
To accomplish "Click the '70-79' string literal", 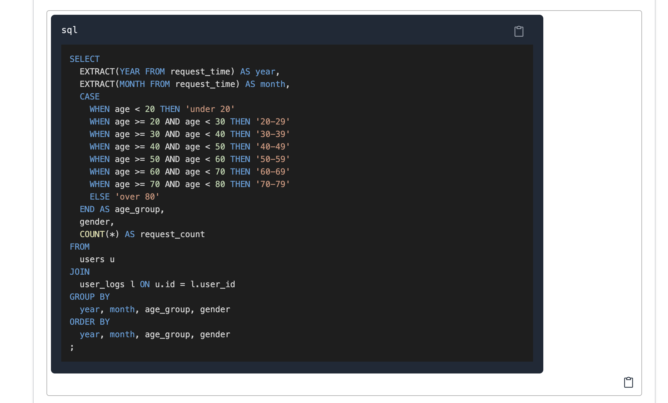I will [272, 184].
